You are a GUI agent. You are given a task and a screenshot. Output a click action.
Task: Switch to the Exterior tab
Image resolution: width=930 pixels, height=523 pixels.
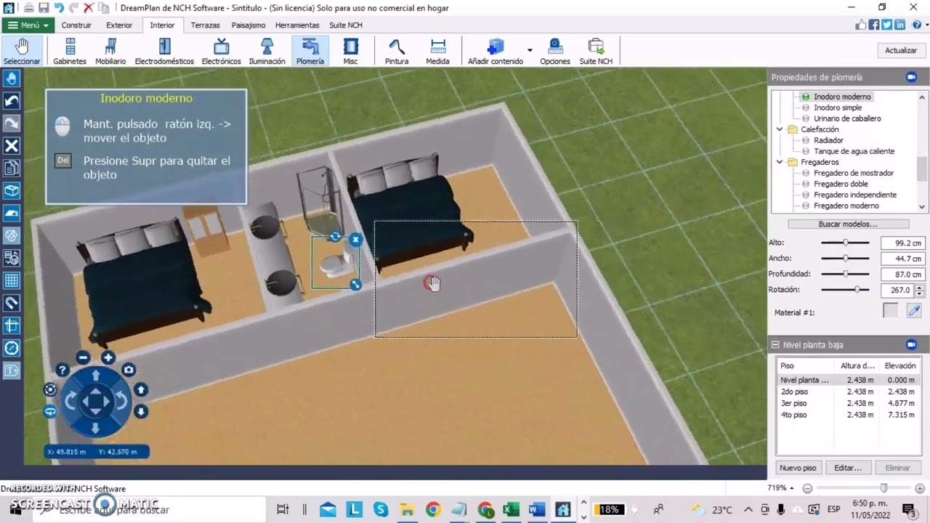[x=119, y=25]
